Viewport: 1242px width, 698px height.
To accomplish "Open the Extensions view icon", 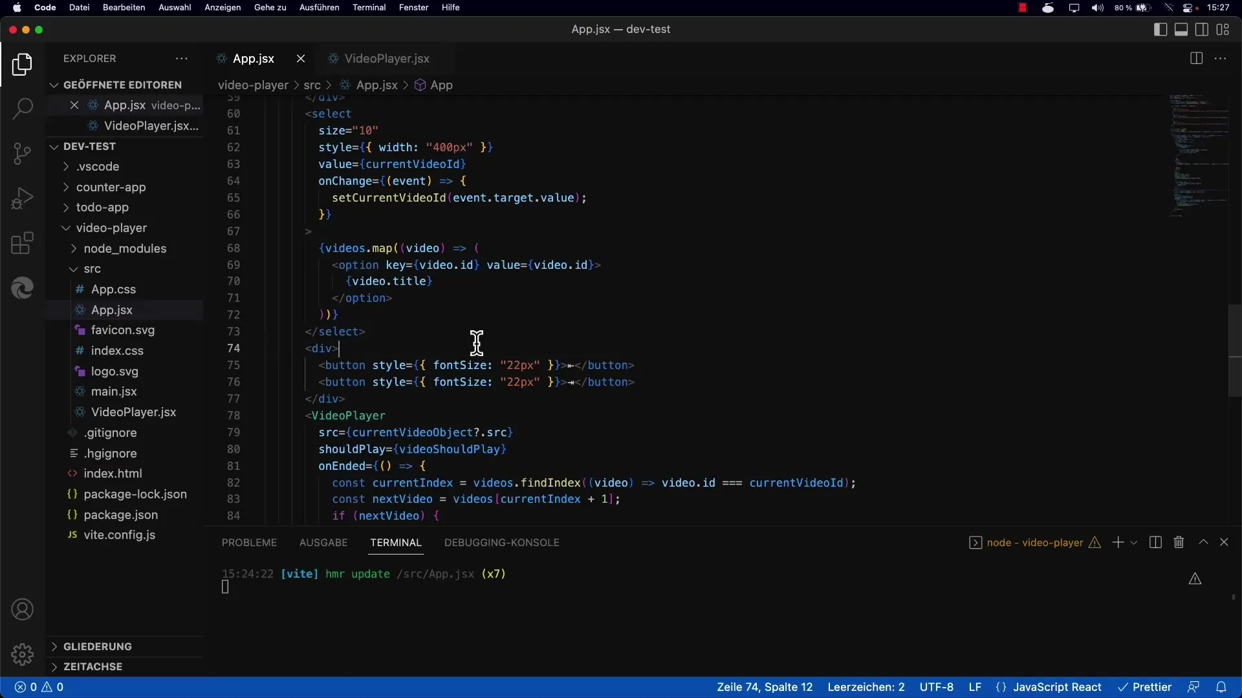I will [x=23, y=244].
